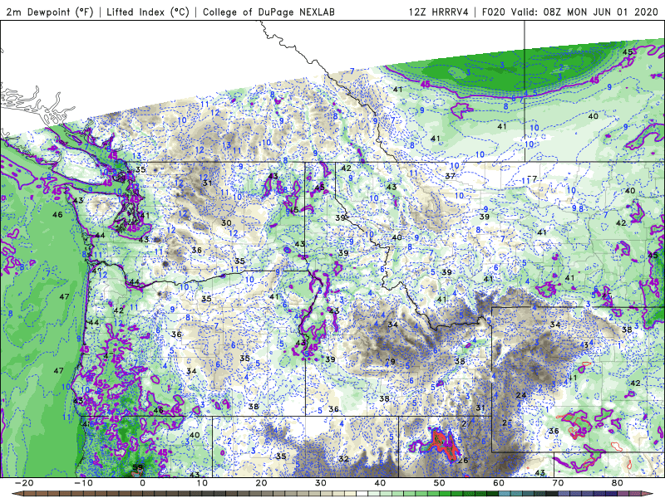
Task: Click the "2m Dewpoint (°F)" title text
Action: tap(49, 12)
